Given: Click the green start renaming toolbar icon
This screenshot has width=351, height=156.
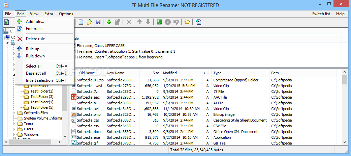Looking at the screenshot, I should (x=159, y=22).
